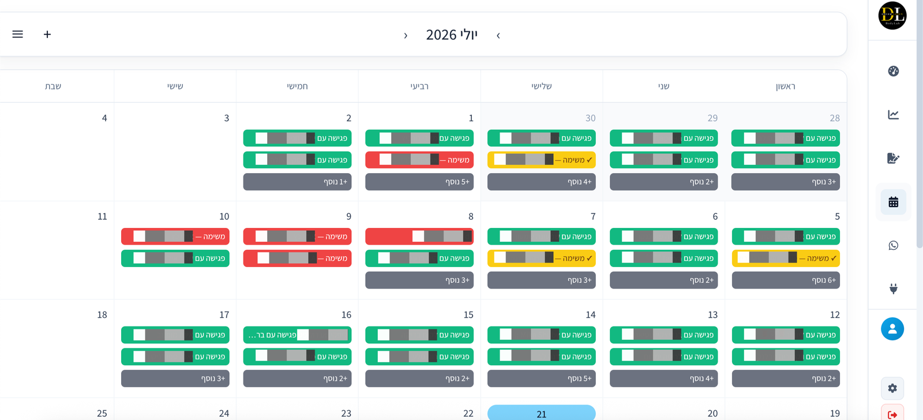923x420 pixels.
Task: Expand the '+4 נוסף' events on June 30
Action: [541, 182]
